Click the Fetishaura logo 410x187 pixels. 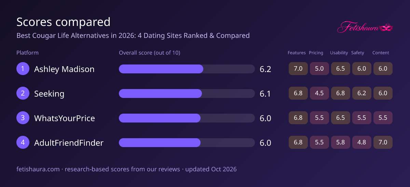click(x=365, y=27)
